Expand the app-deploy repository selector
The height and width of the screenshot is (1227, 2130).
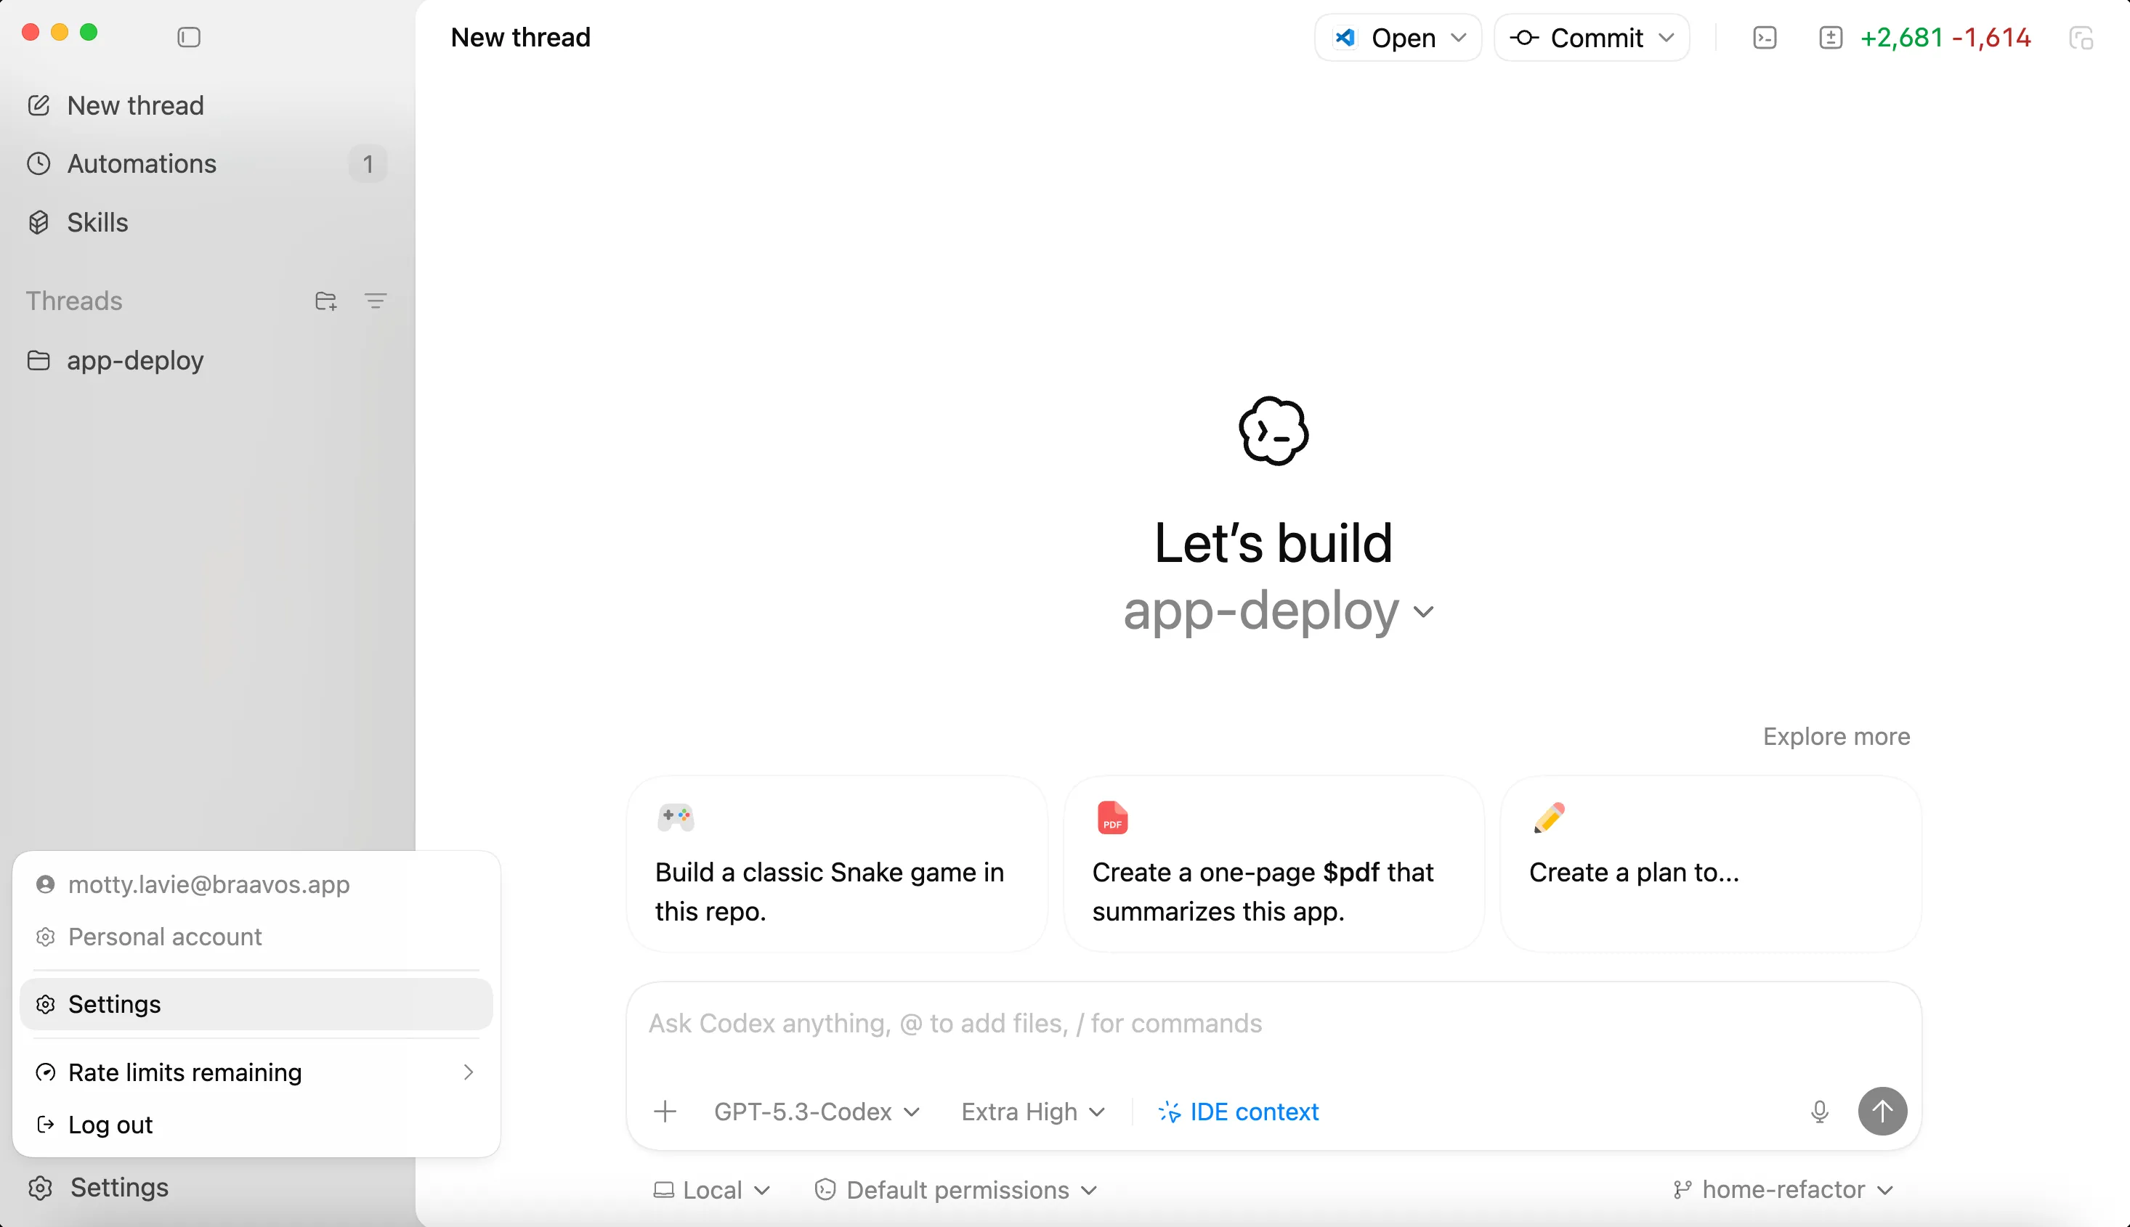1275,612
